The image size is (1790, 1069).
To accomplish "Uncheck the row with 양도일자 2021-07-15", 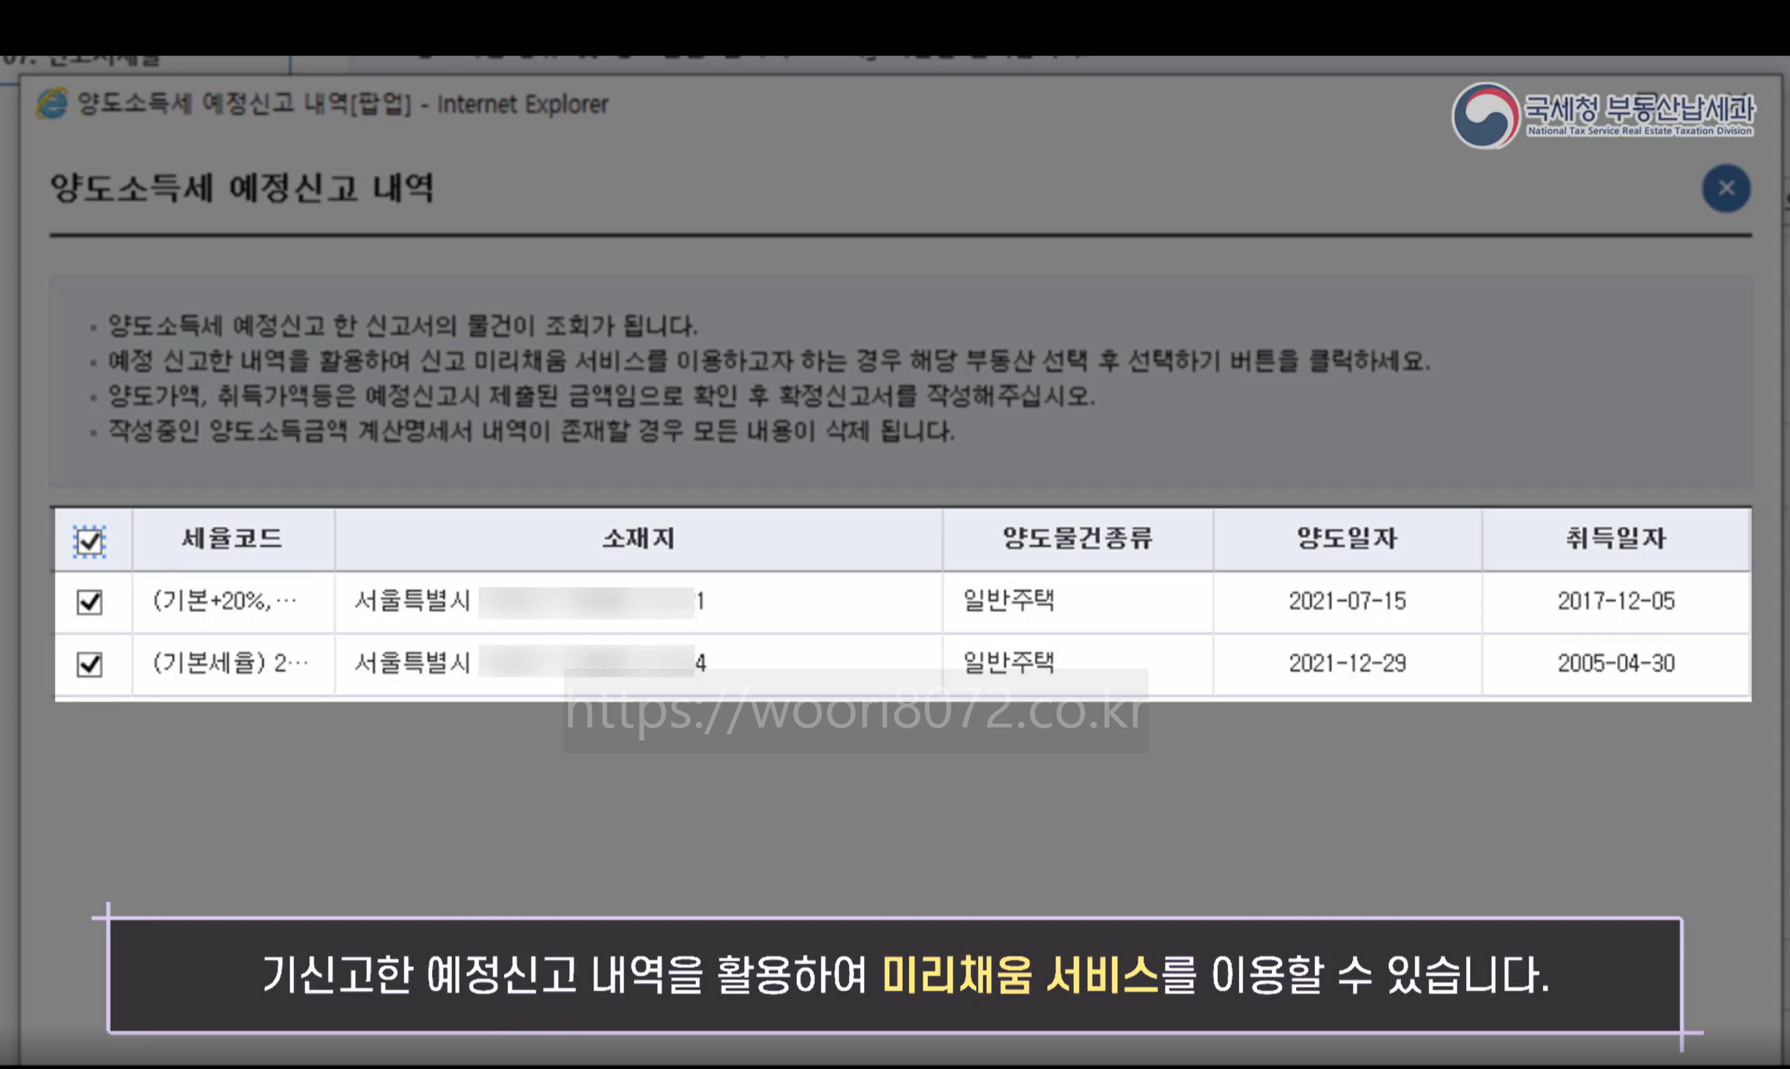I will [x=89, y=602].
